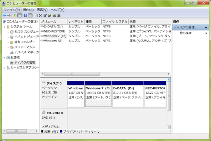Click the tree pane scroll right arrow
This screenshot has height=141, width=211.
click(37, 131)
